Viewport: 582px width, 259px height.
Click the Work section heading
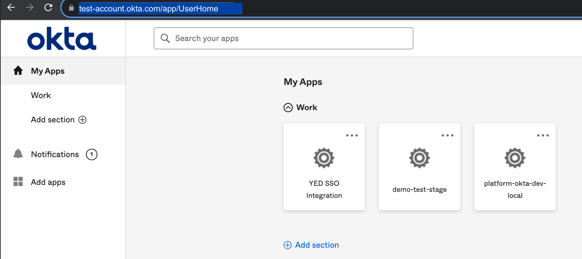307,107
